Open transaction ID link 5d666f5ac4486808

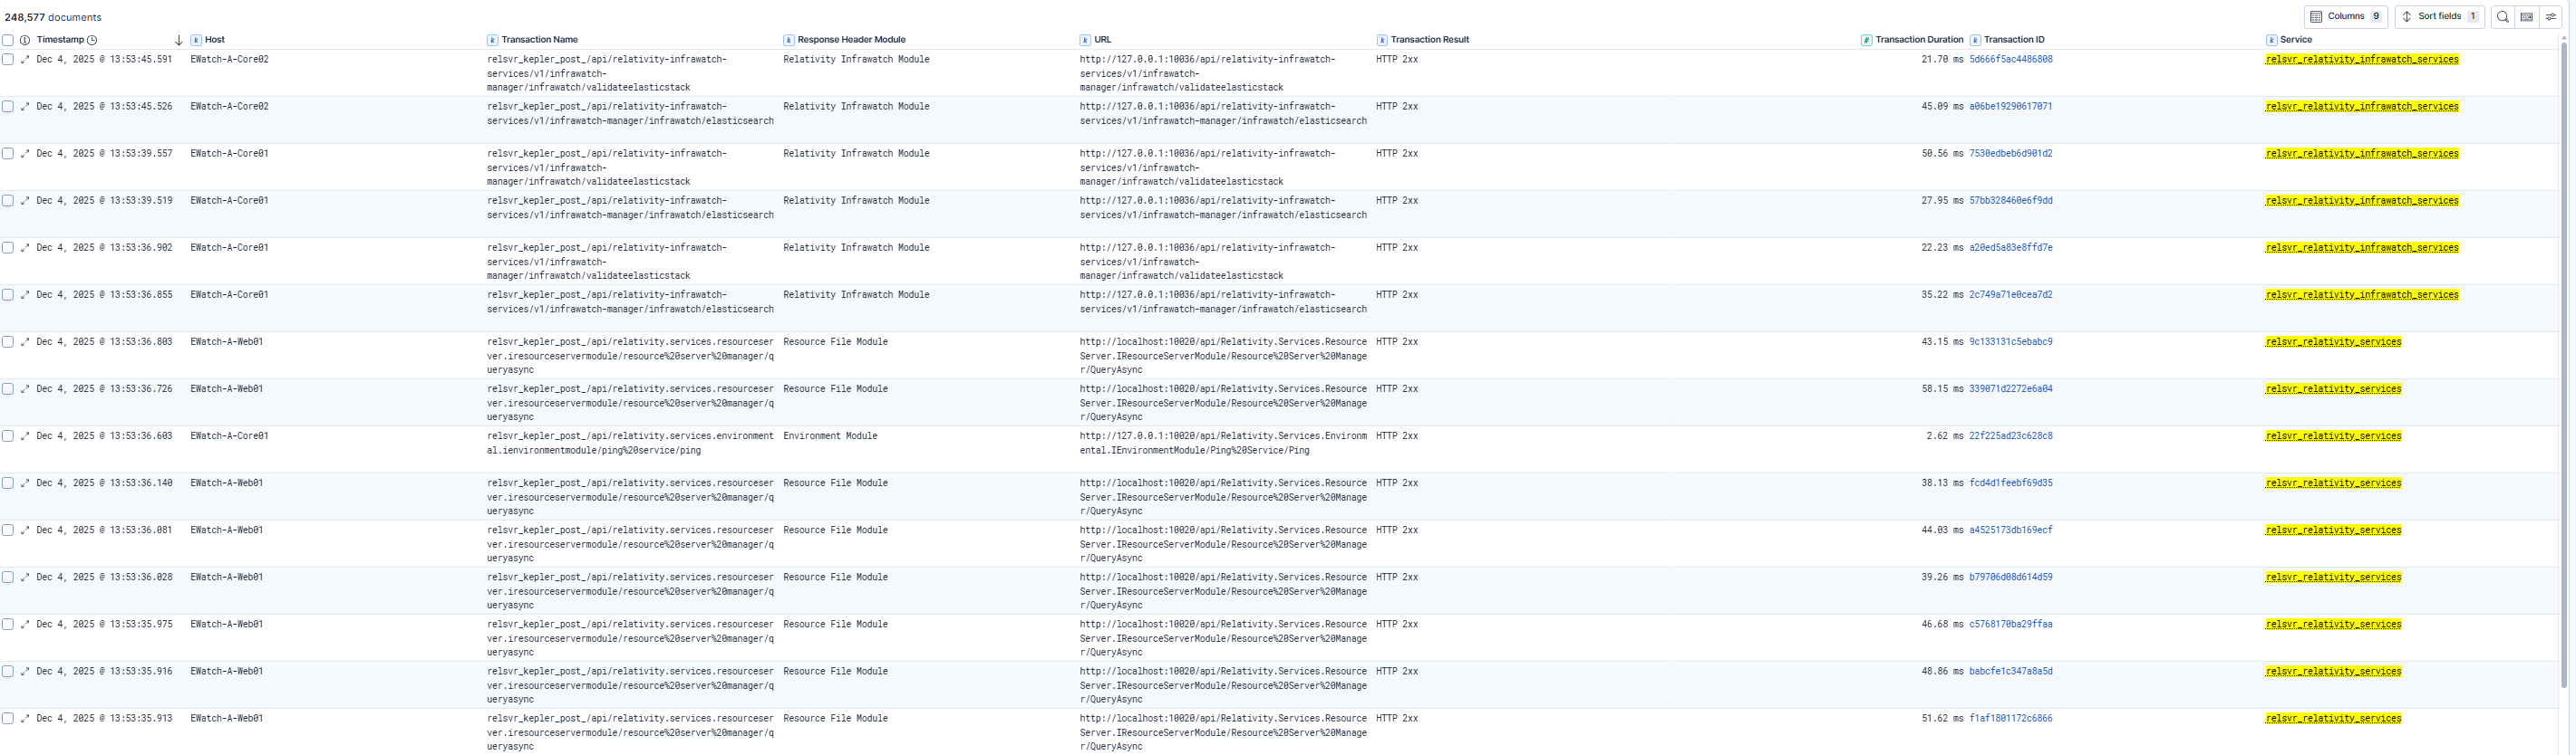point(2011,60)
